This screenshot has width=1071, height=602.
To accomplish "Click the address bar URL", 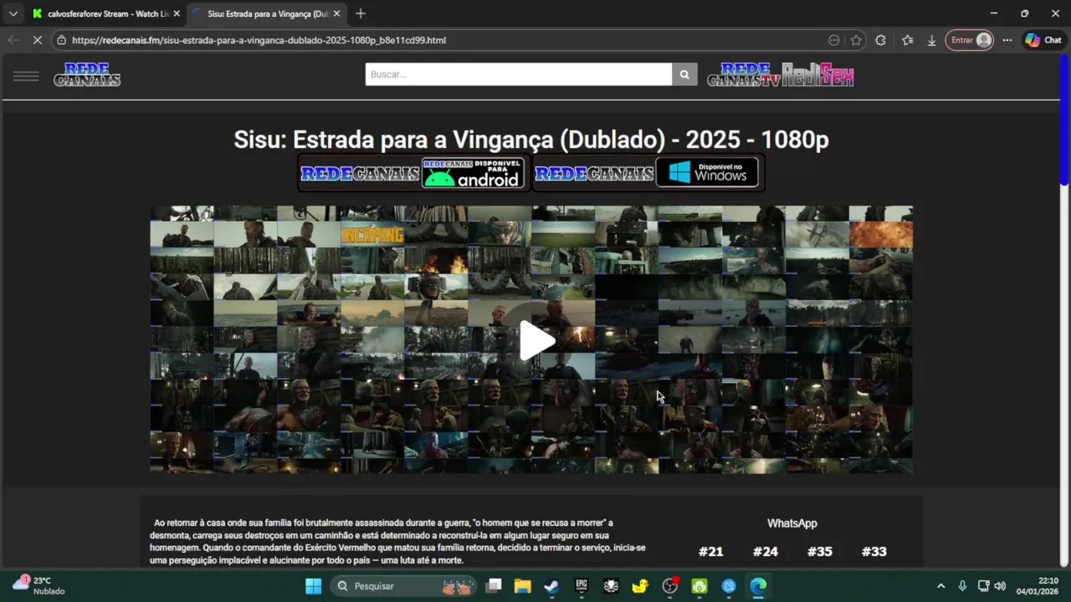I will (259, 40).
